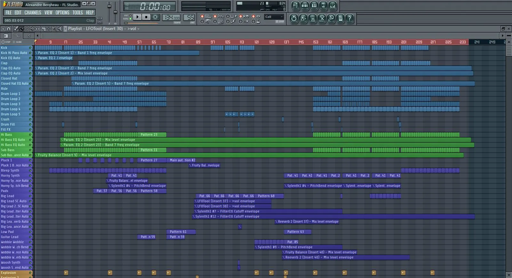The height and width of the screenshot is (278, 512).
Task: Toggle step editing mode LED
Action: point(228,21)
